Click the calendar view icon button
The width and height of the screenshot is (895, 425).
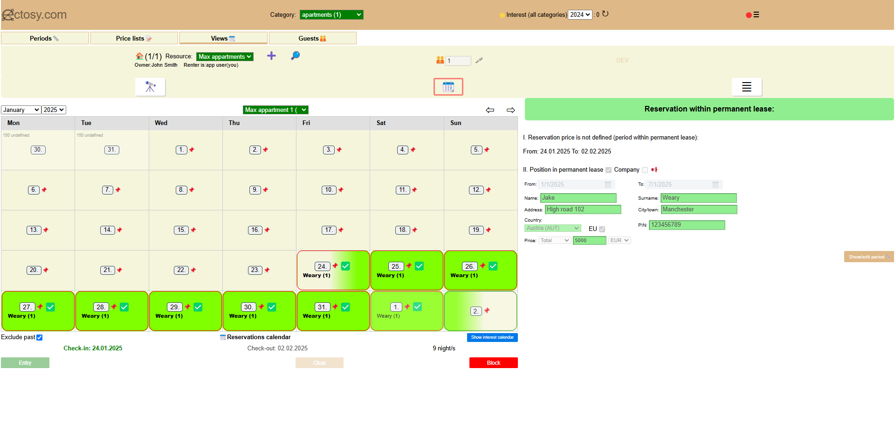tap(448, 87)
